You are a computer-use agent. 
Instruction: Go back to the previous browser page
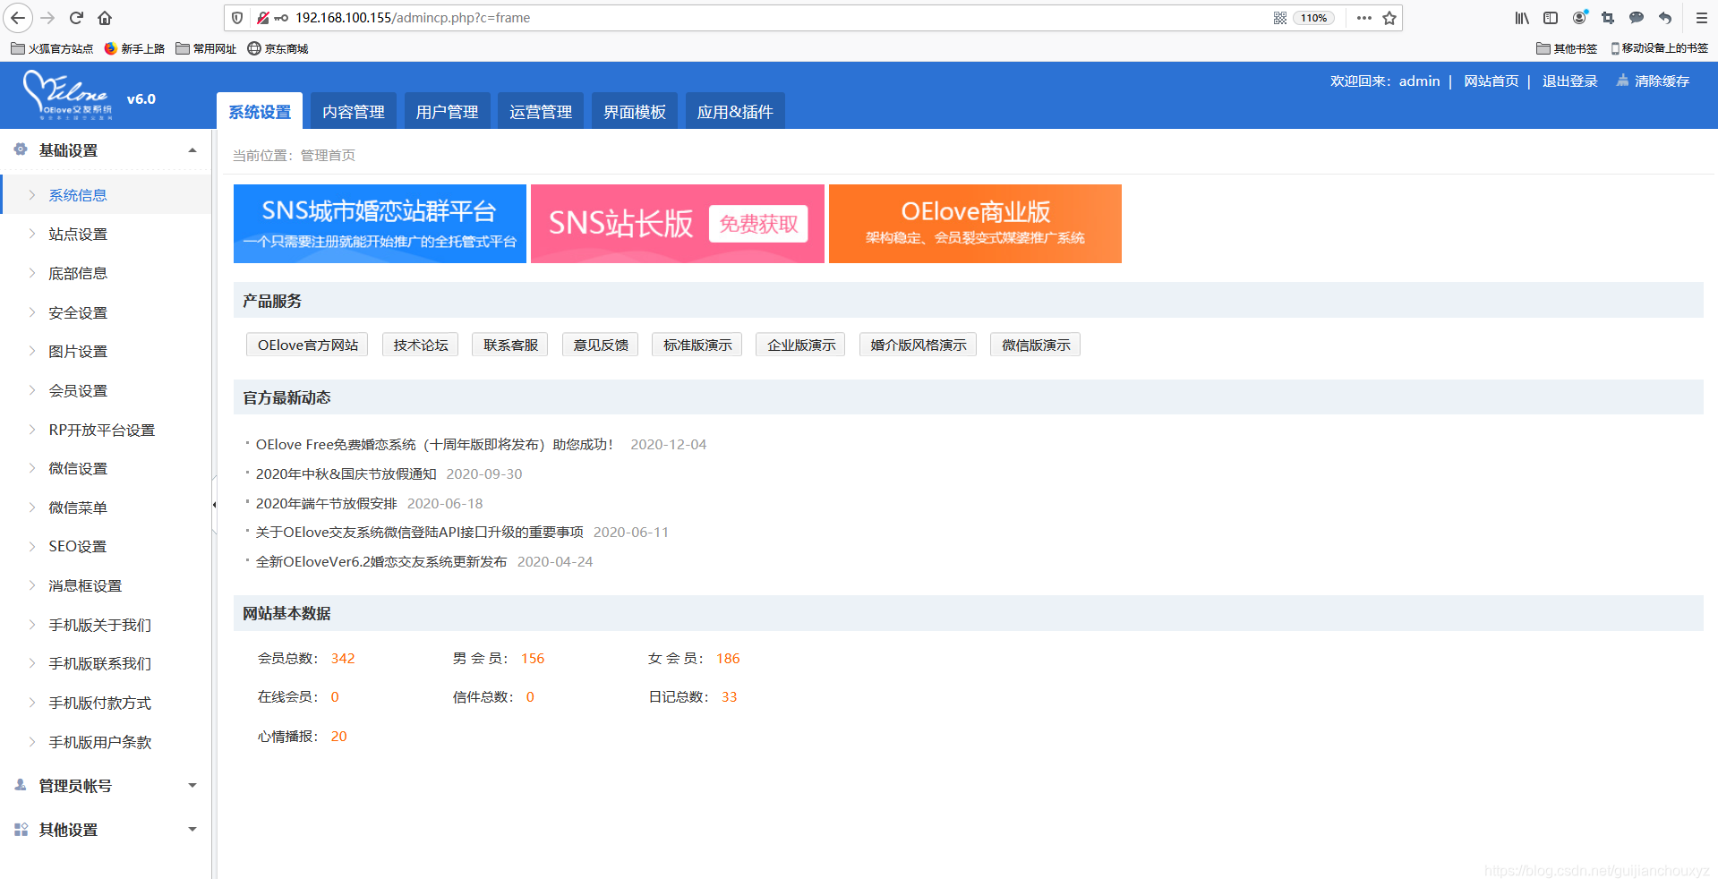[x=18, y=18]
